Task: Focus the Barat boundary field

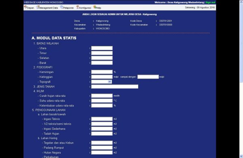Action: point(102,63)
